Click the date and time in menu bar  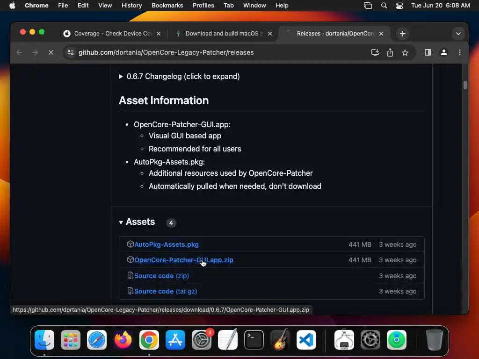pyautogui.click(x=440, y=5)
